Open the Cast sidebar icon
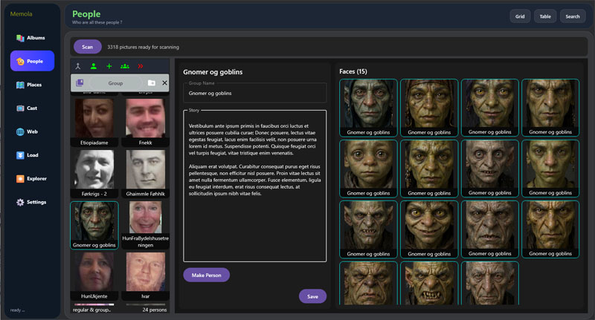The image size is (595, 320). (20, 108)
